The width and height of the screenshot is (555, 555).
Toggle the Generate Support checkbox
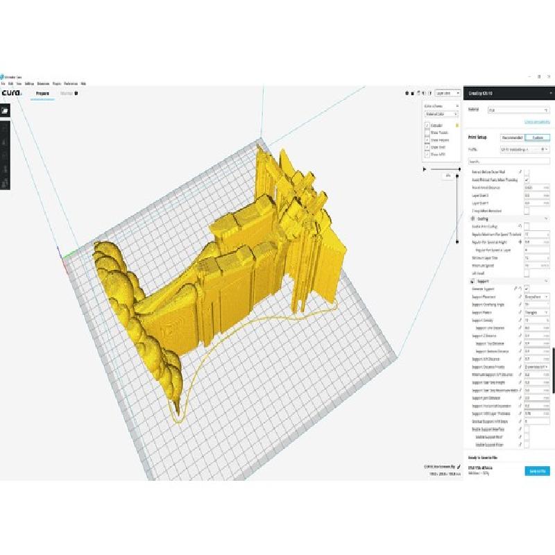coord(527,289)
